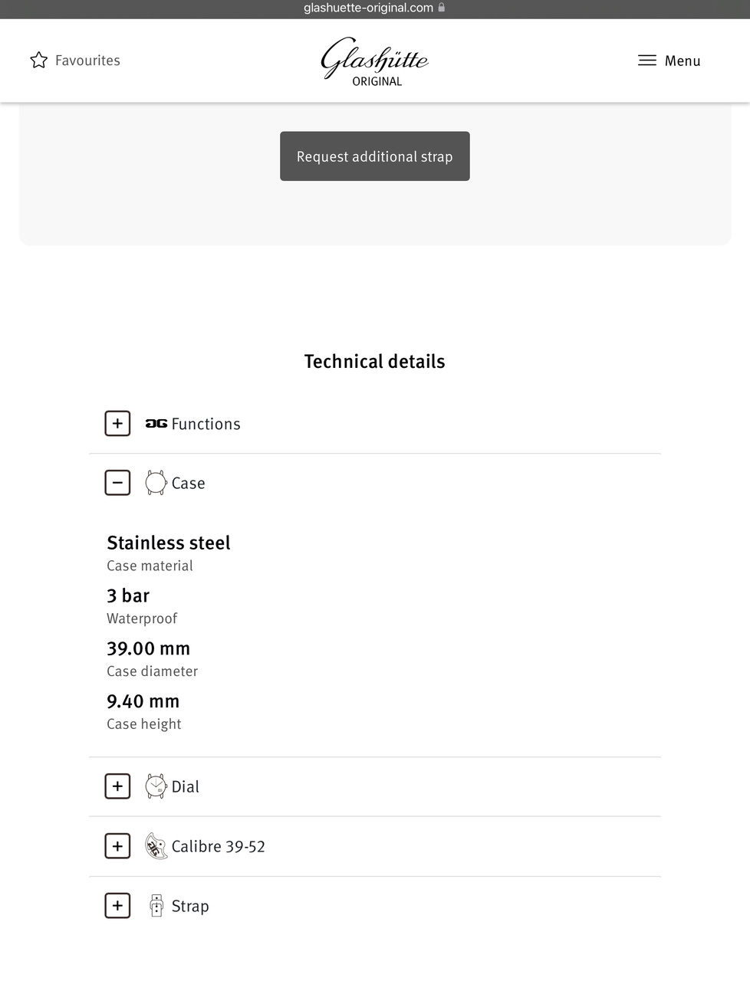750x981 pixels.
Task: Click the Strap icon
Action: click(x=156, y=906)
